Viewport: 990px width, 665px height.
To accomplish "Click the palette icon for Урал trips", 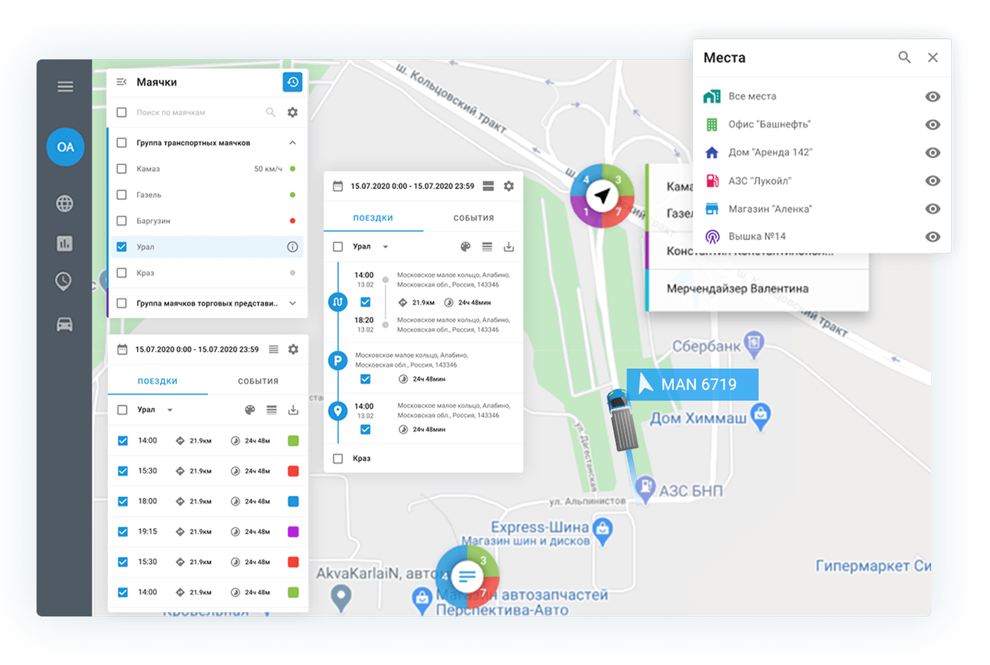I will pyautogui.click(x=465, y=247).
